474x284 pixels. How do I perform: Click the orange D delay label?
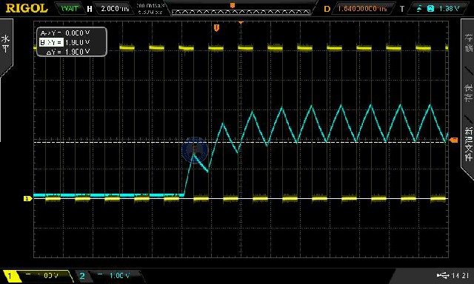point(327,9)
